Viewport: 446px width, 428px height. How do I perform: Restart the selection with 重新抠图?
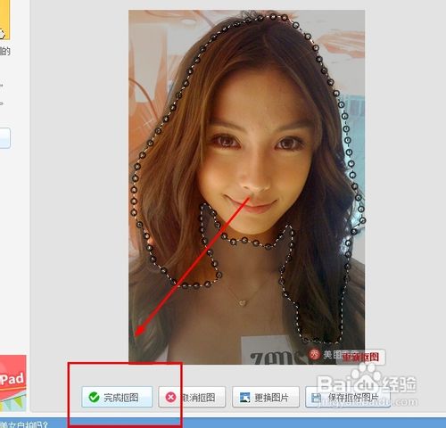tap(360, 357)
